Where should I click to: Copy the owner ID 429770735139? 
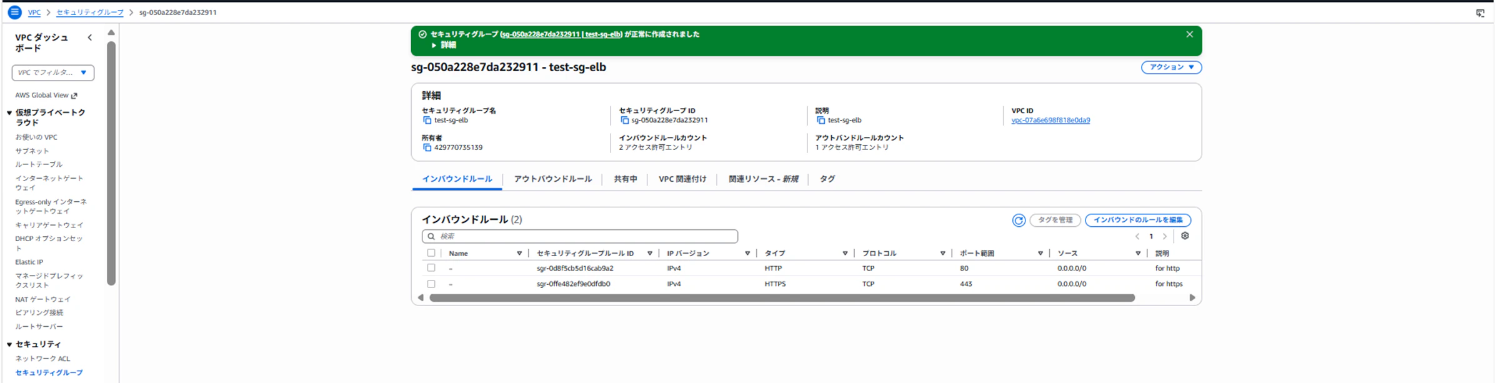coord(427,147)
